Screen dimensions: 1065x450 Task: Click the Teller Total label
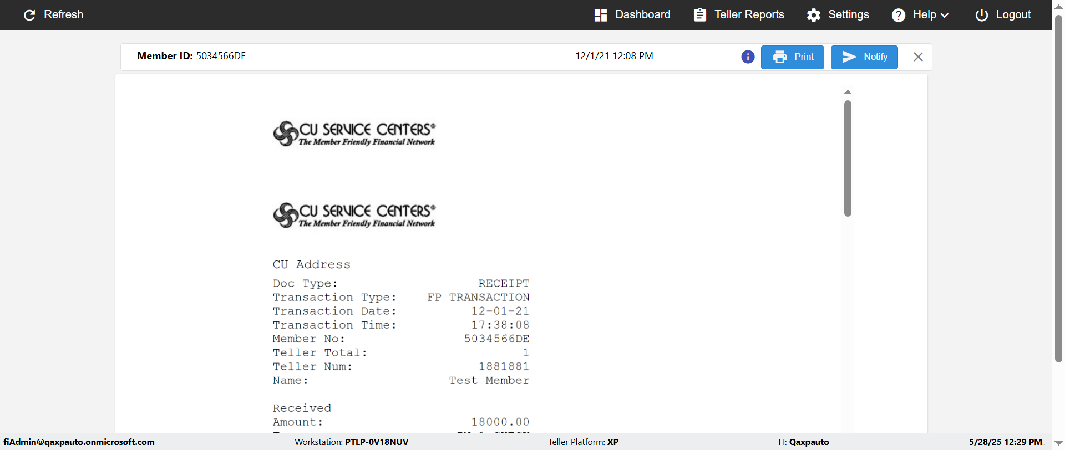tap(320, 352)
